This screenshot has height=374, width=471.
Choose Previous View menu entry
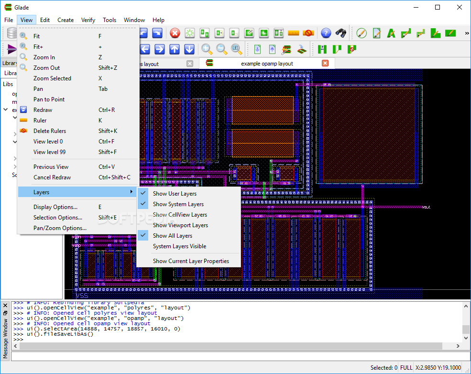pyautogui.click(x=78, y=166)
